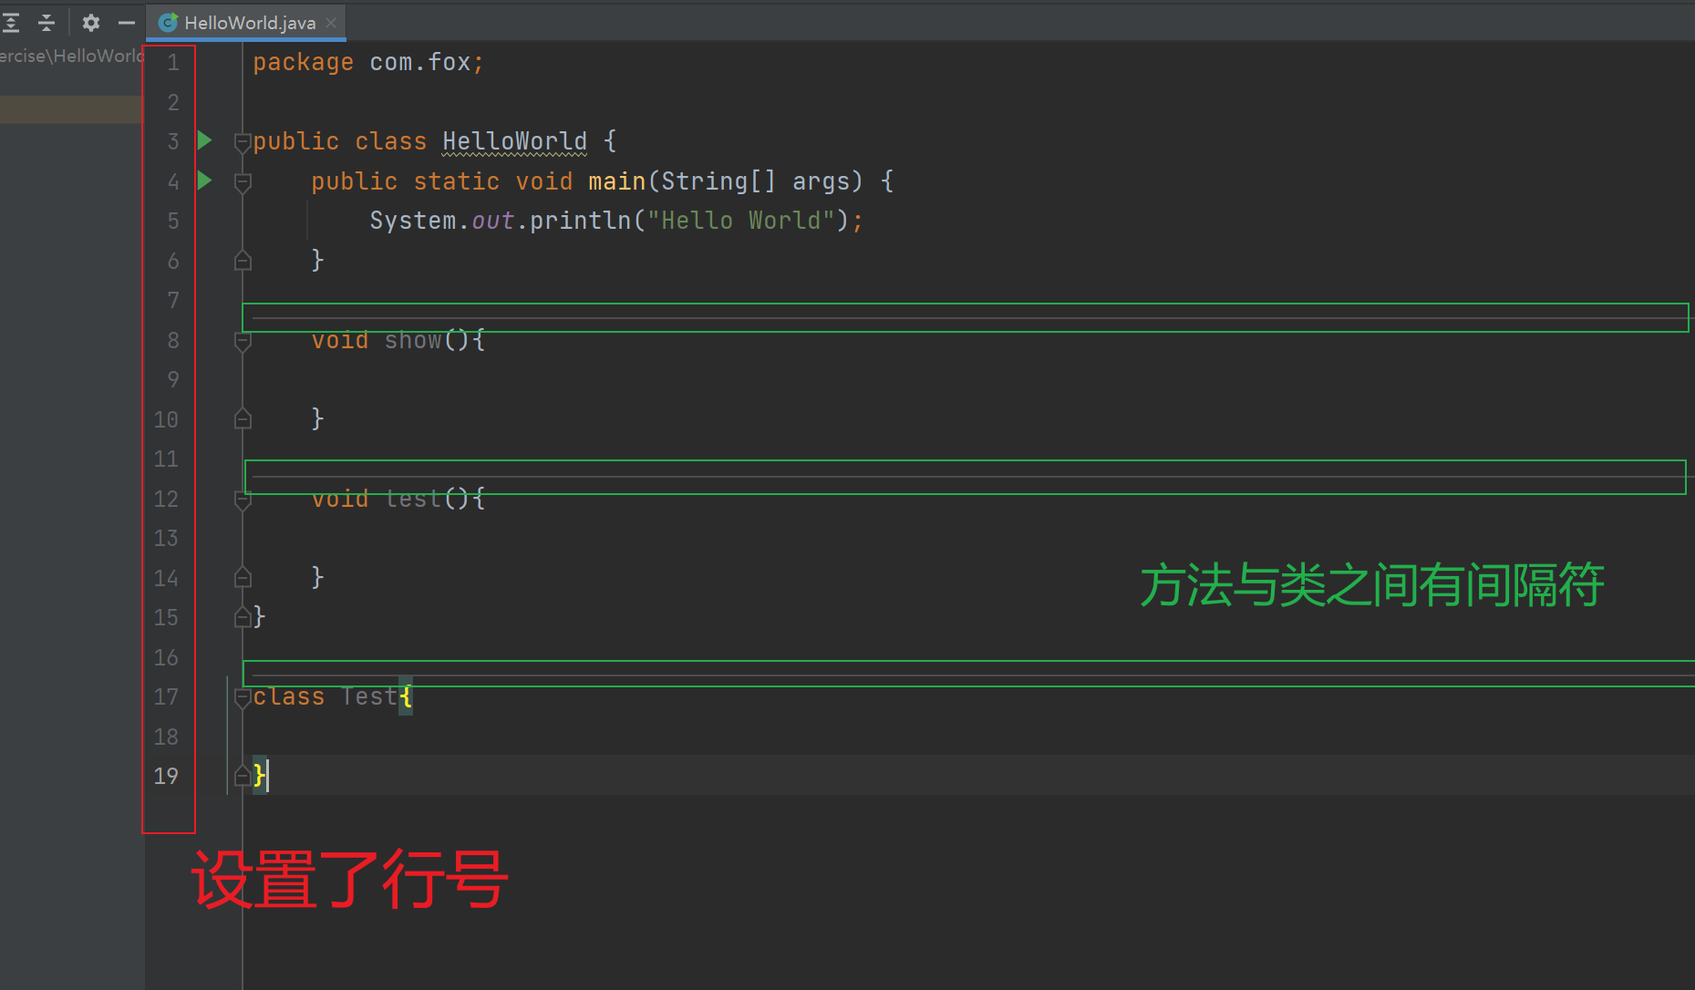Fold at the HelloWorld class closing brace

(x=243, y=617)
